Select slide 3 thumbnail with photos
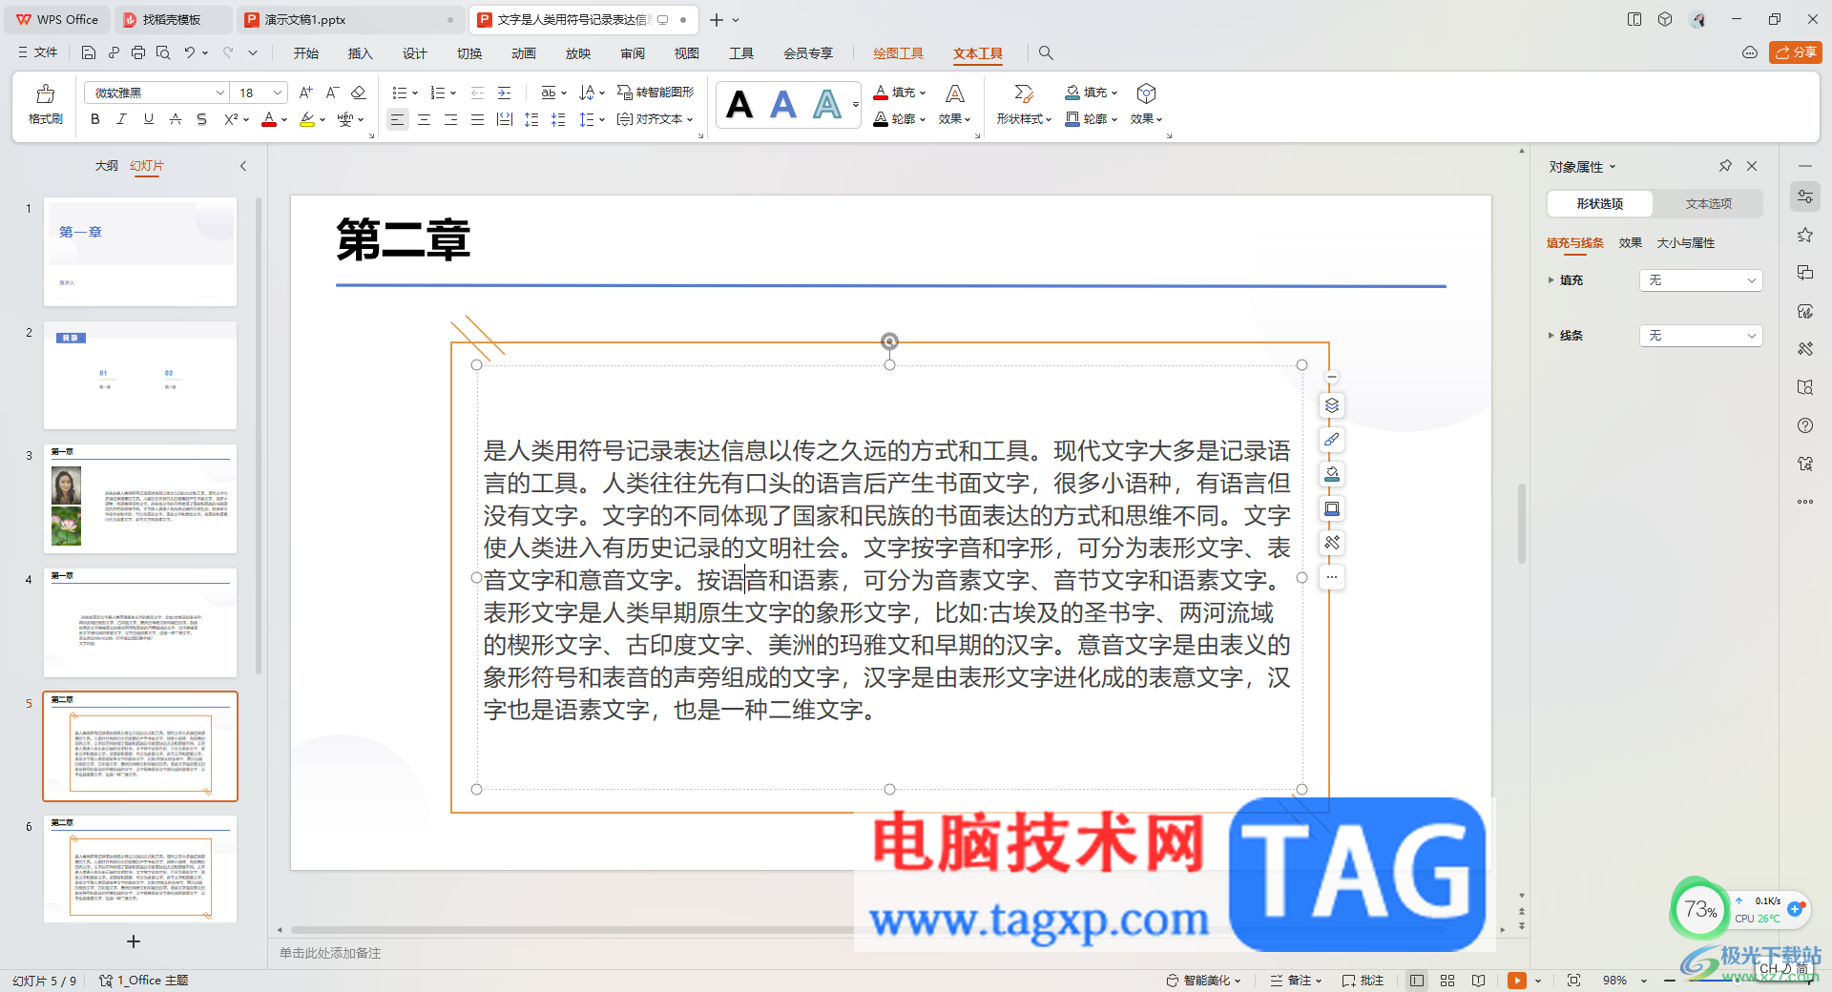The height and width of the screenshot is (992, 1832). 140,499
